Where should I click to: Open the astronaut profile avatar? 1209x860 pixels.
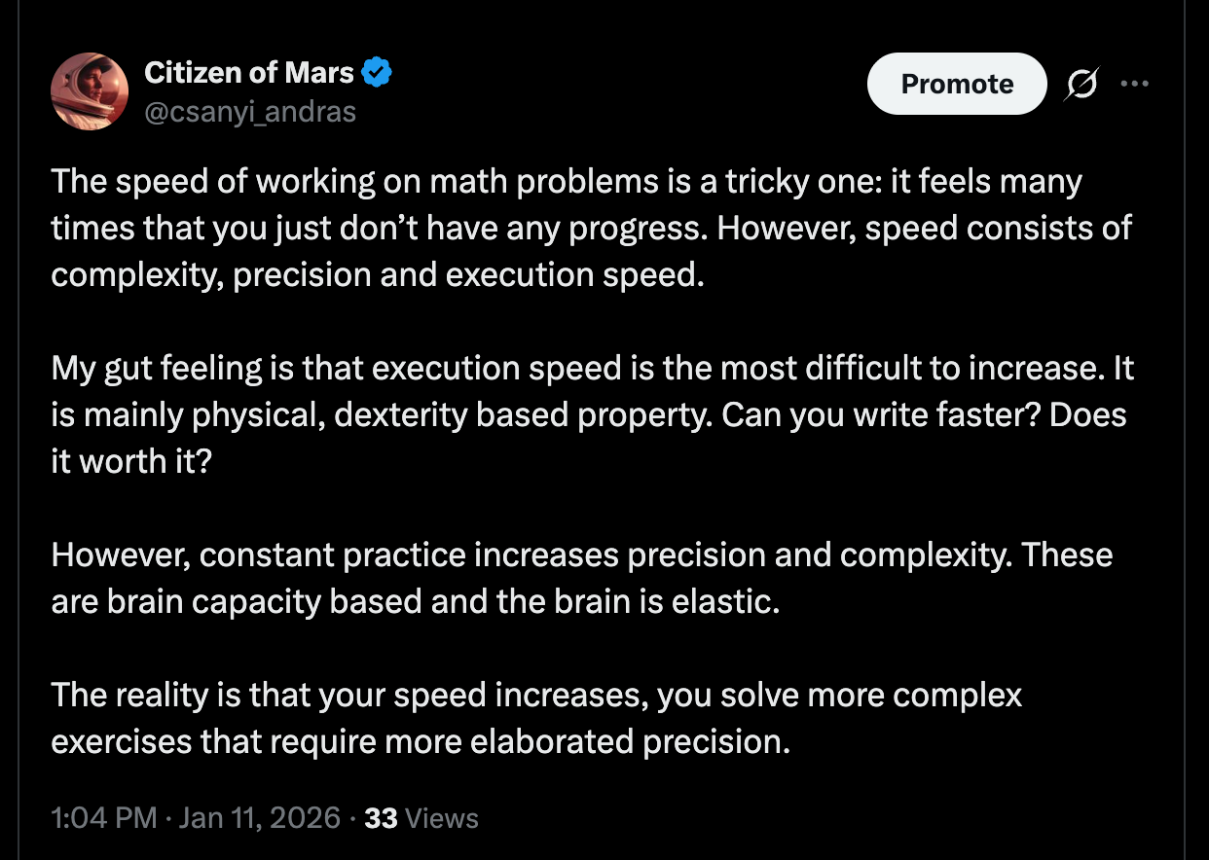tap(90, 90)
